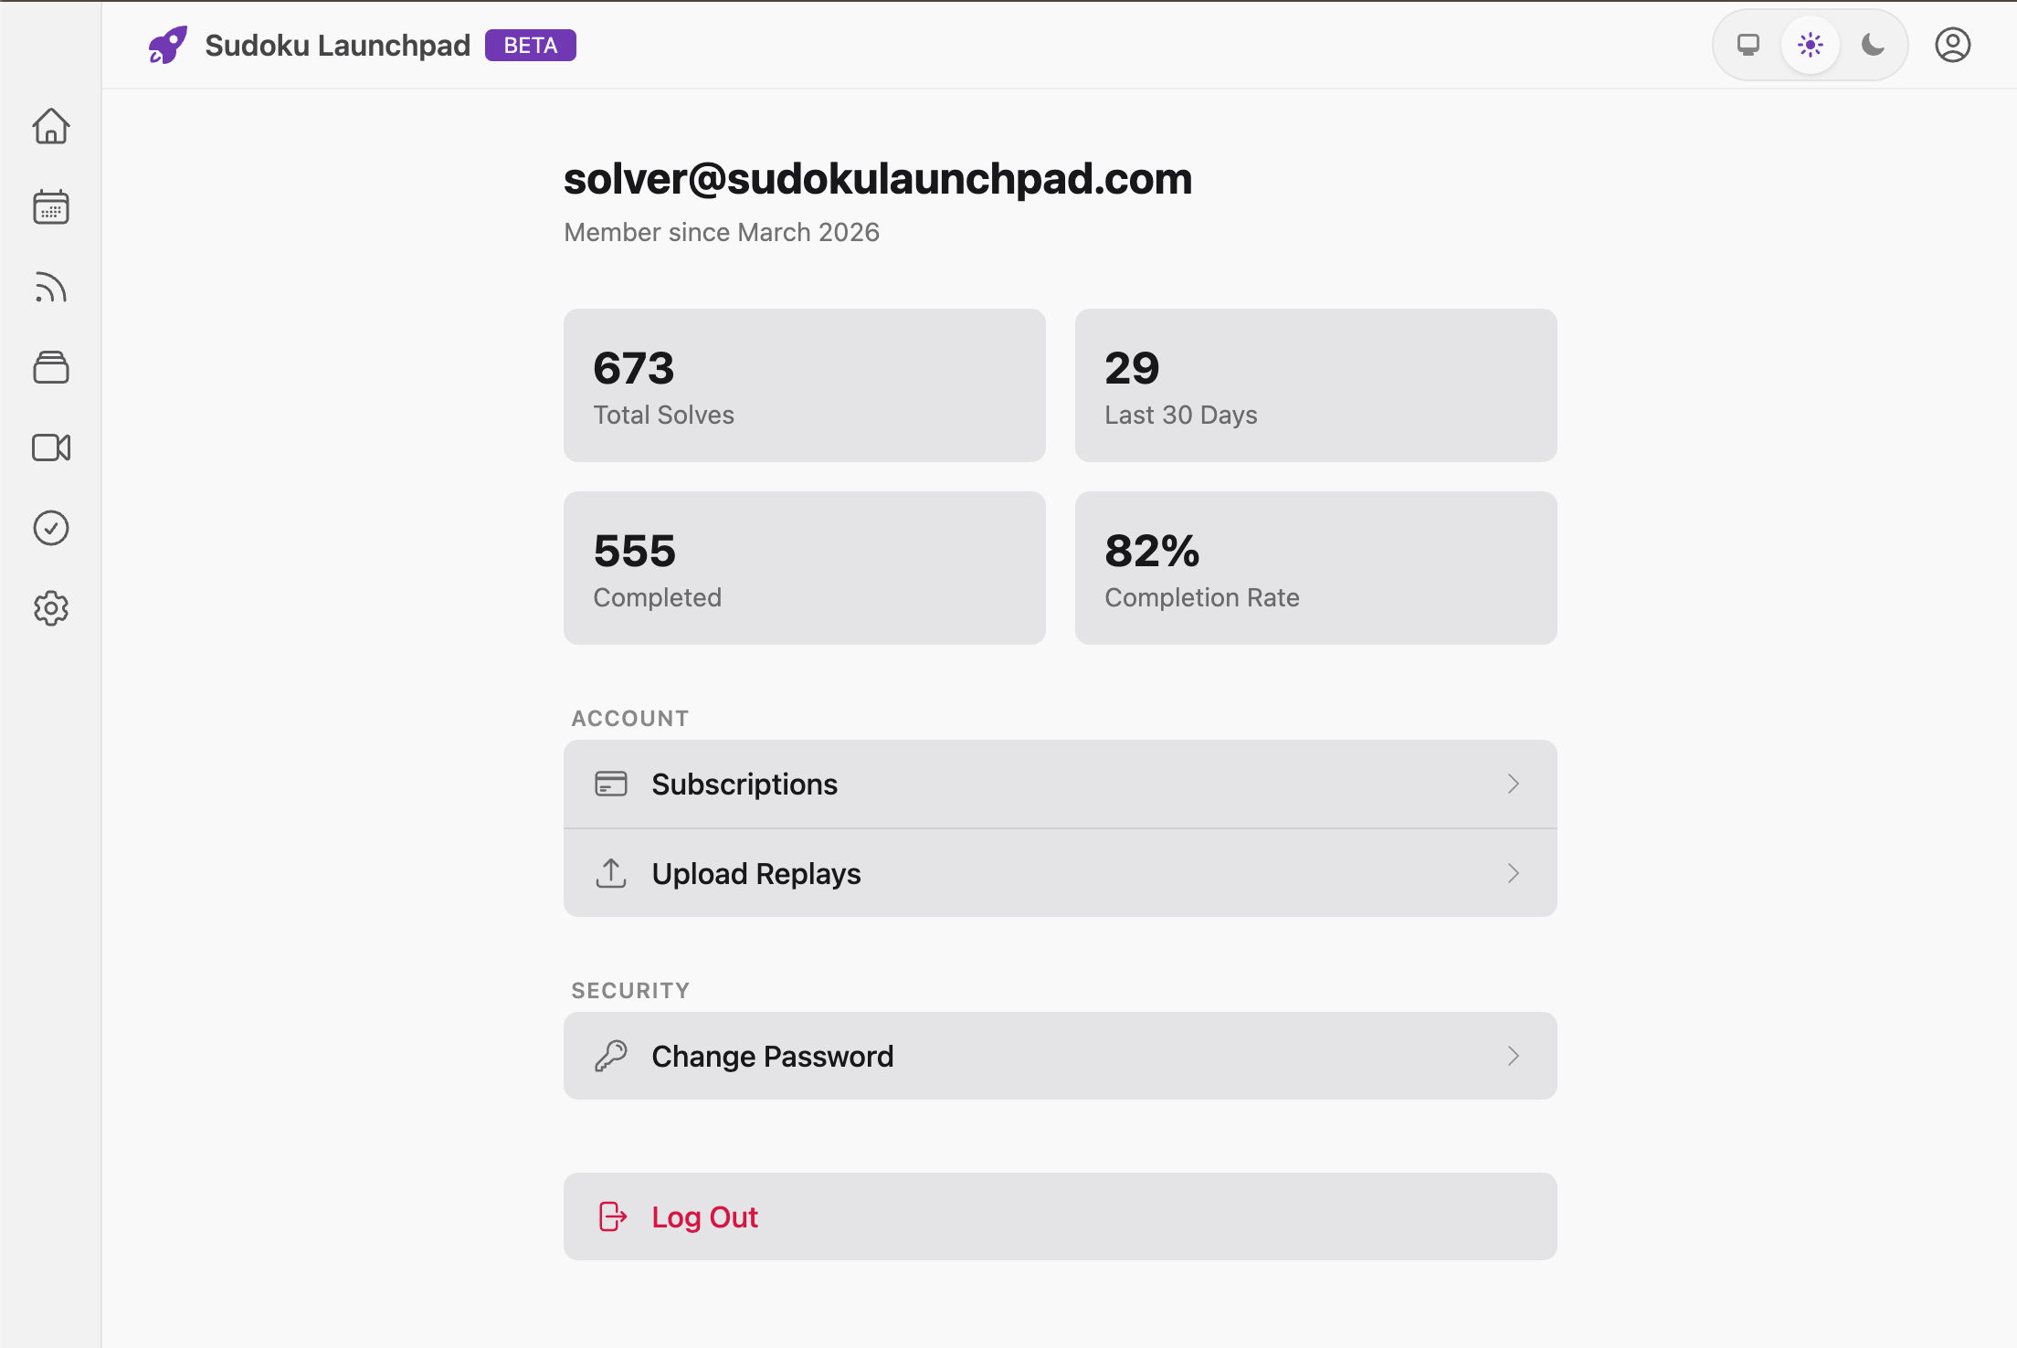This screenshot has height=1348, width=2017.
Task: Enable dark mode with the moon toggle
Action: coord(1872,44)
